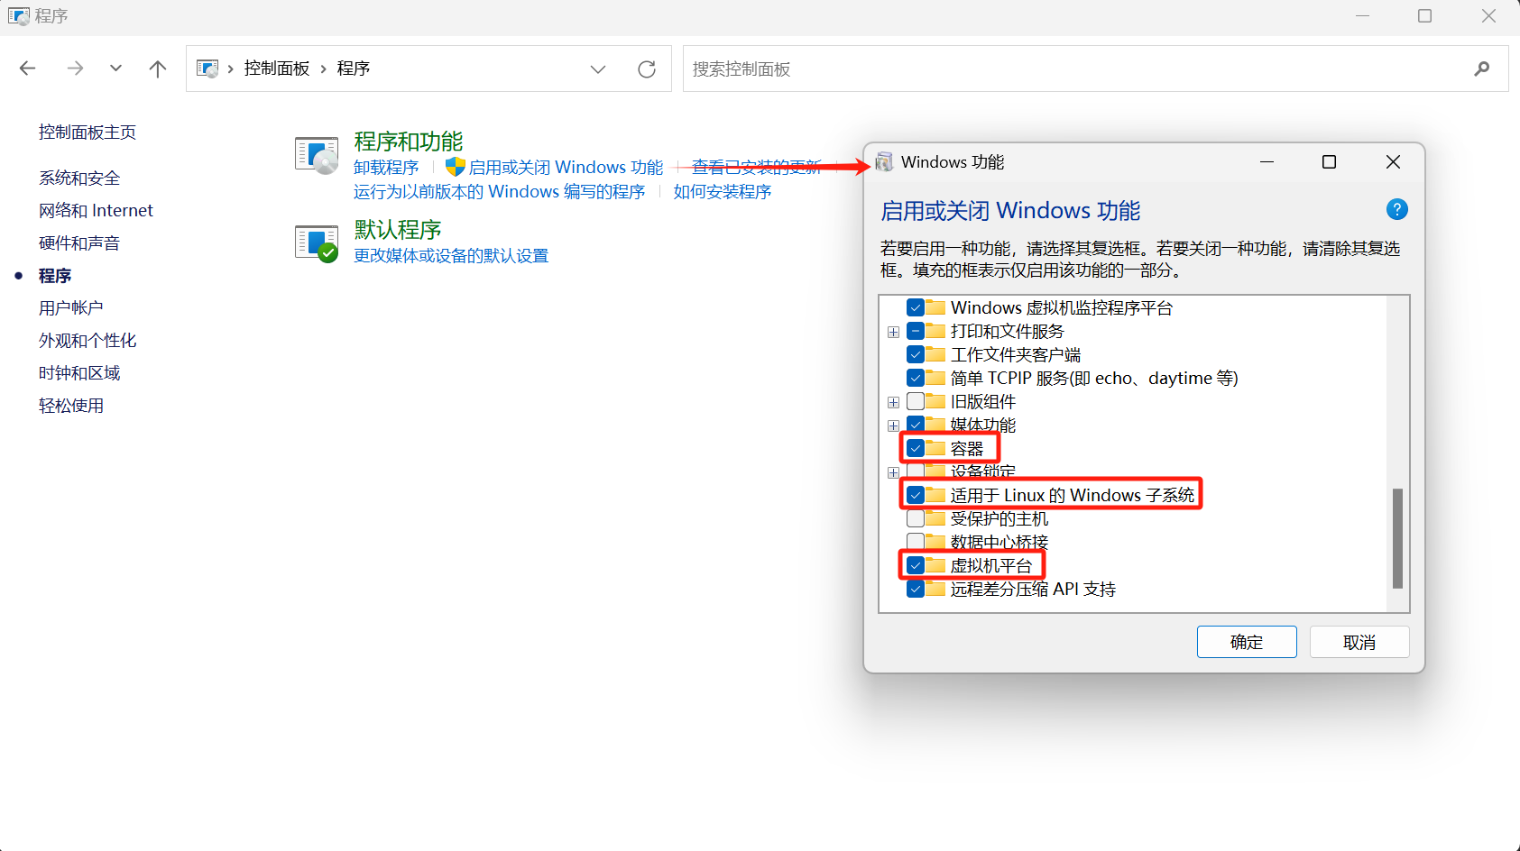Click the refresh icon in address bar
The image size is (1520, 851).
(647, 68)
